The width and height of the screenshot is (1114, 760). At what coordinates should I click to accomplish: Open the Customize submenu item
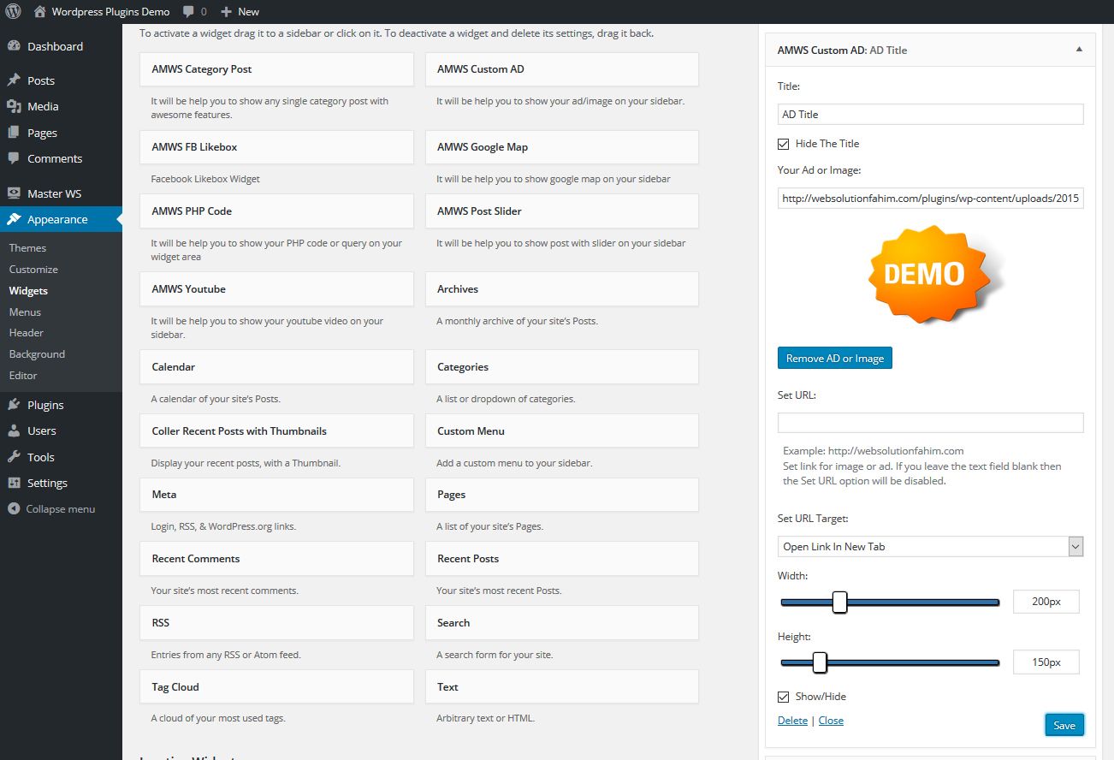pyautogui.click(x=33, y=270)
